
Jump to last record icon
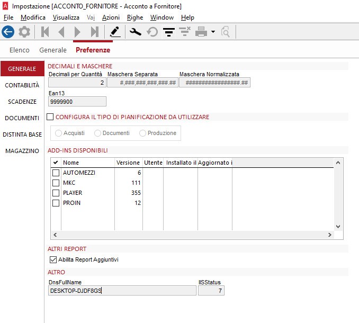(x=95, y=32)
